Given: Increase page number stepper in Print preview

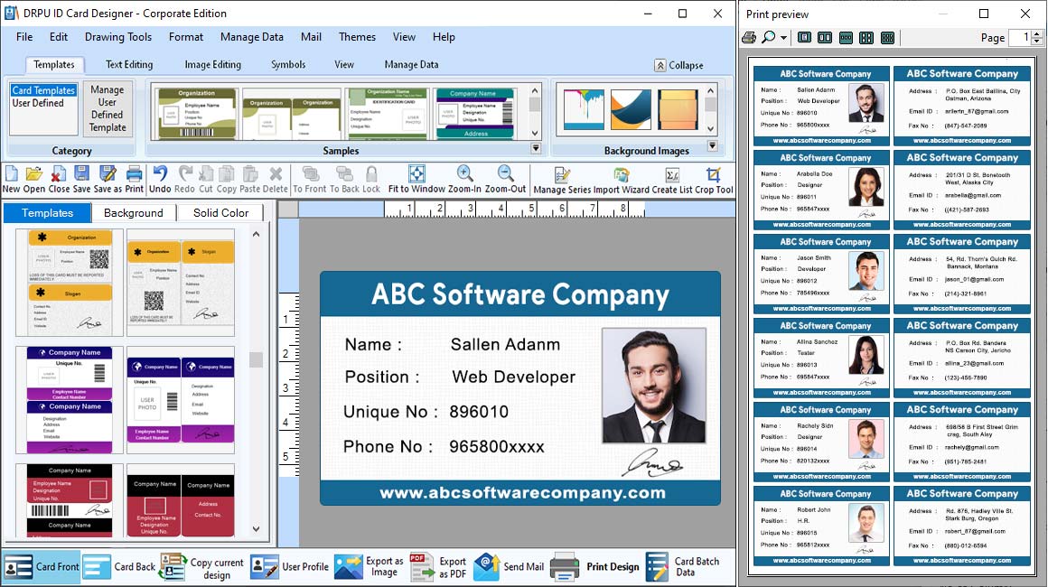Looking at the screenshot, I should point(1036,34).
